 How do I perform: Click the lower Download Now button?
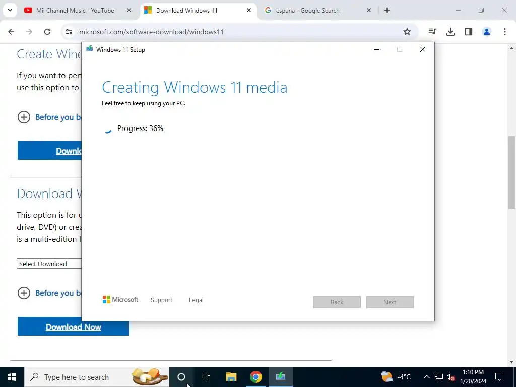(73, 327)
